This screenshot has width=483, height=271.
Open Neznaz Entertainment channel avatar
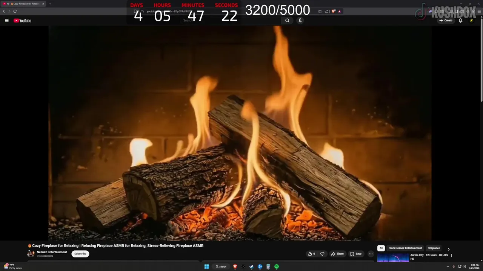[x=31, y=254]
